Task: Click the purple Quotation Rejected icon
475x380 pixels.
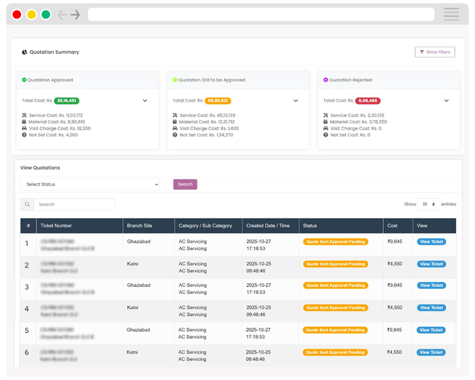Action: 325,80
